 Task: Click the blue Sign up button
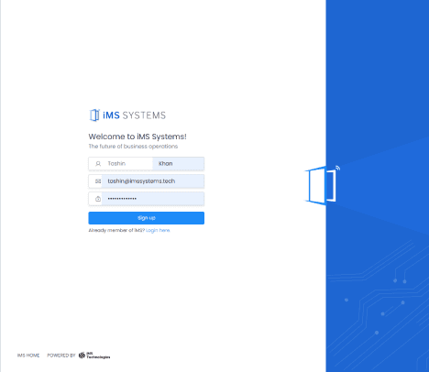point(147,218)
